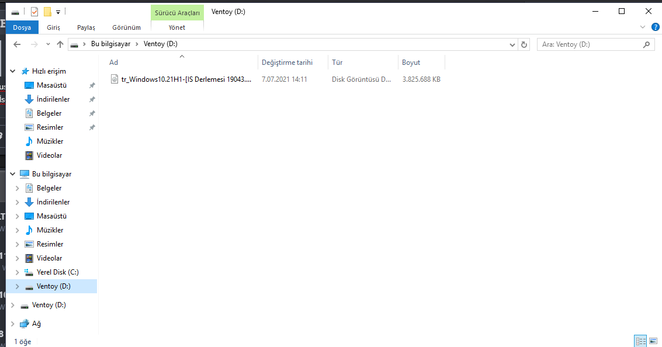
Task: Maximize the Ventoy (D:) window
Action: click(622, 12)
